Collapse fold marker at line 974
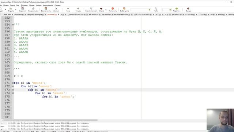The image size is (234, 132). click(13, 93)
